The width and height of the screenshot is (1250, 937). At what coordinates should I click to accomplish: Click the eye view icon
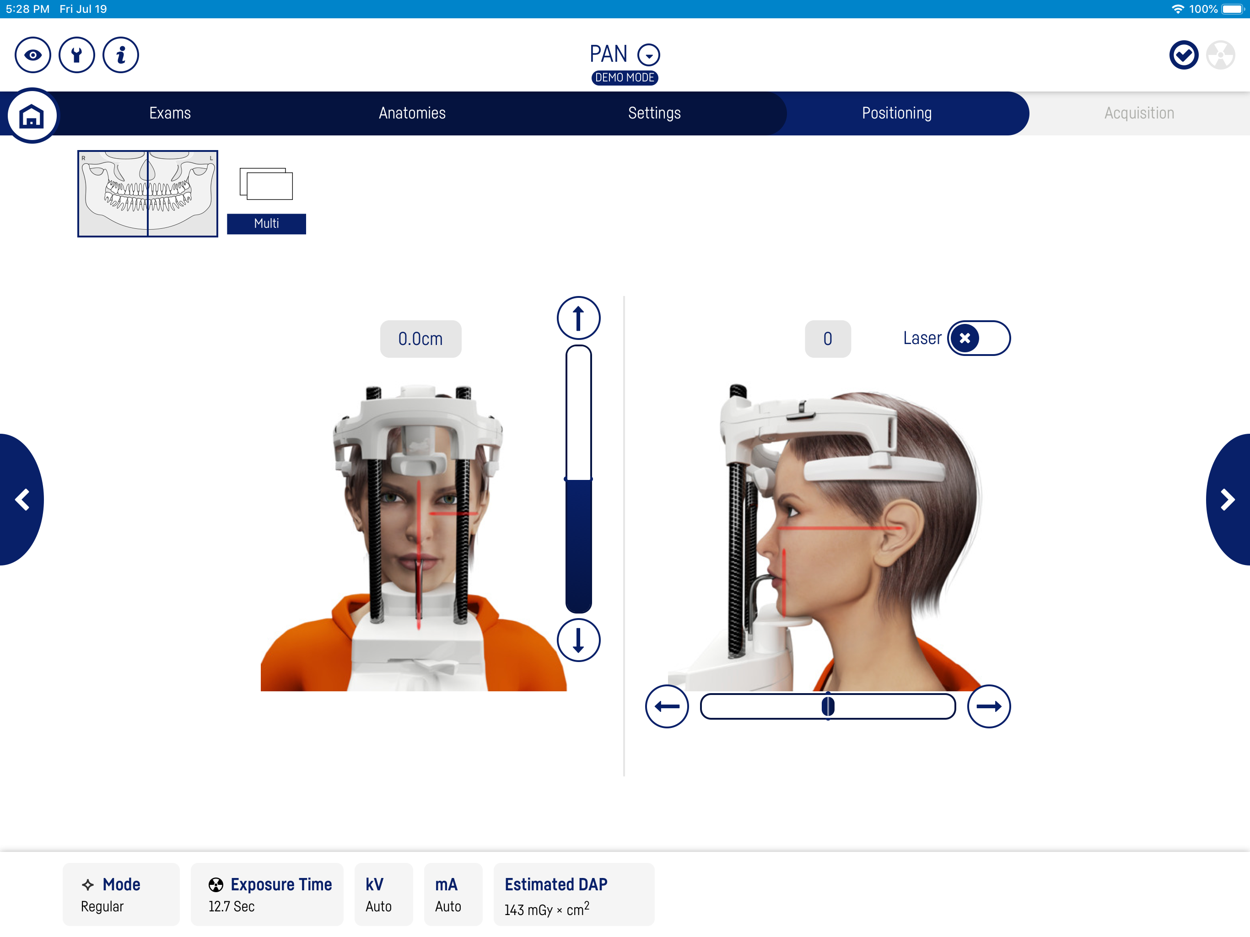pyautogui.click(x=33, y=55)
